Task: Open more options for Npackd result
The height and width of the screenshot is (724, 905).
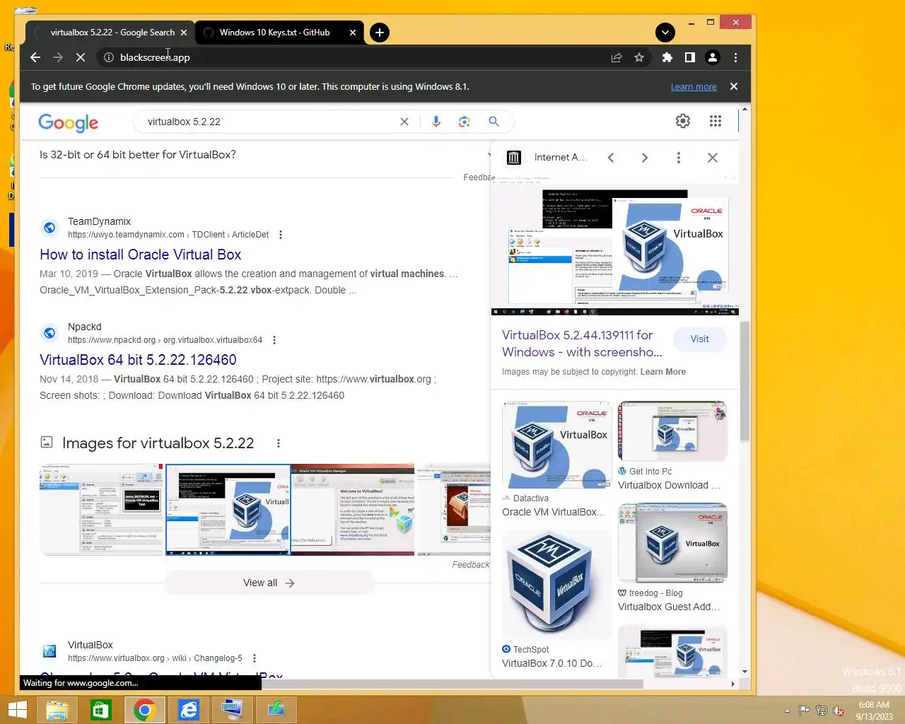Action: click(274, 340)
